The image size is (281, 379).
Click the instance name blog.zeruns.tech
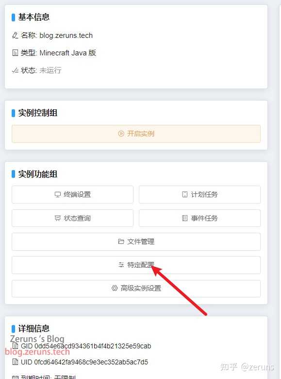click(66, 35)
